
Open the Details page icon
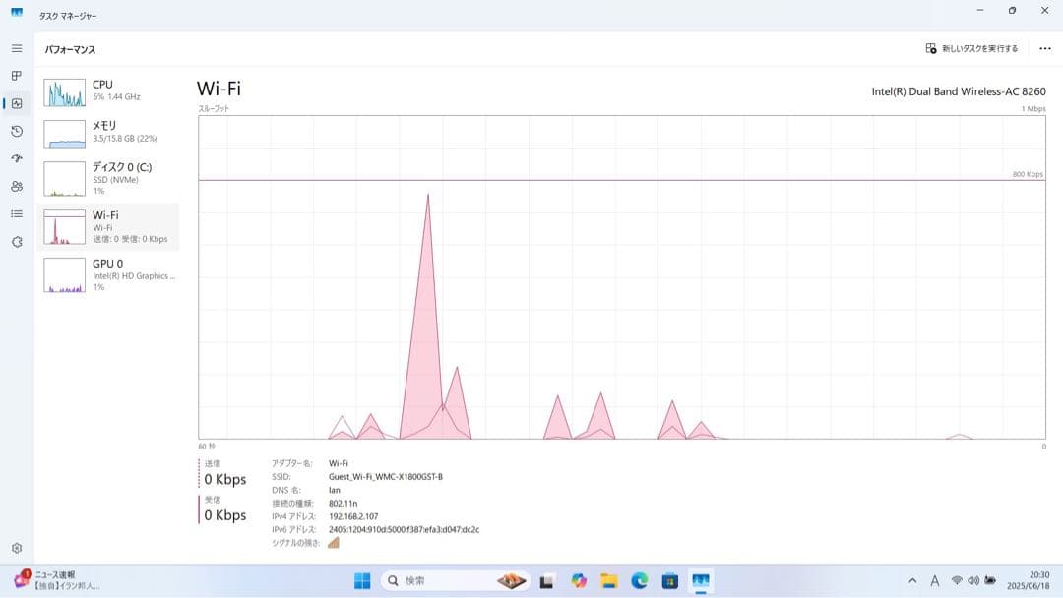pos(16,213)
